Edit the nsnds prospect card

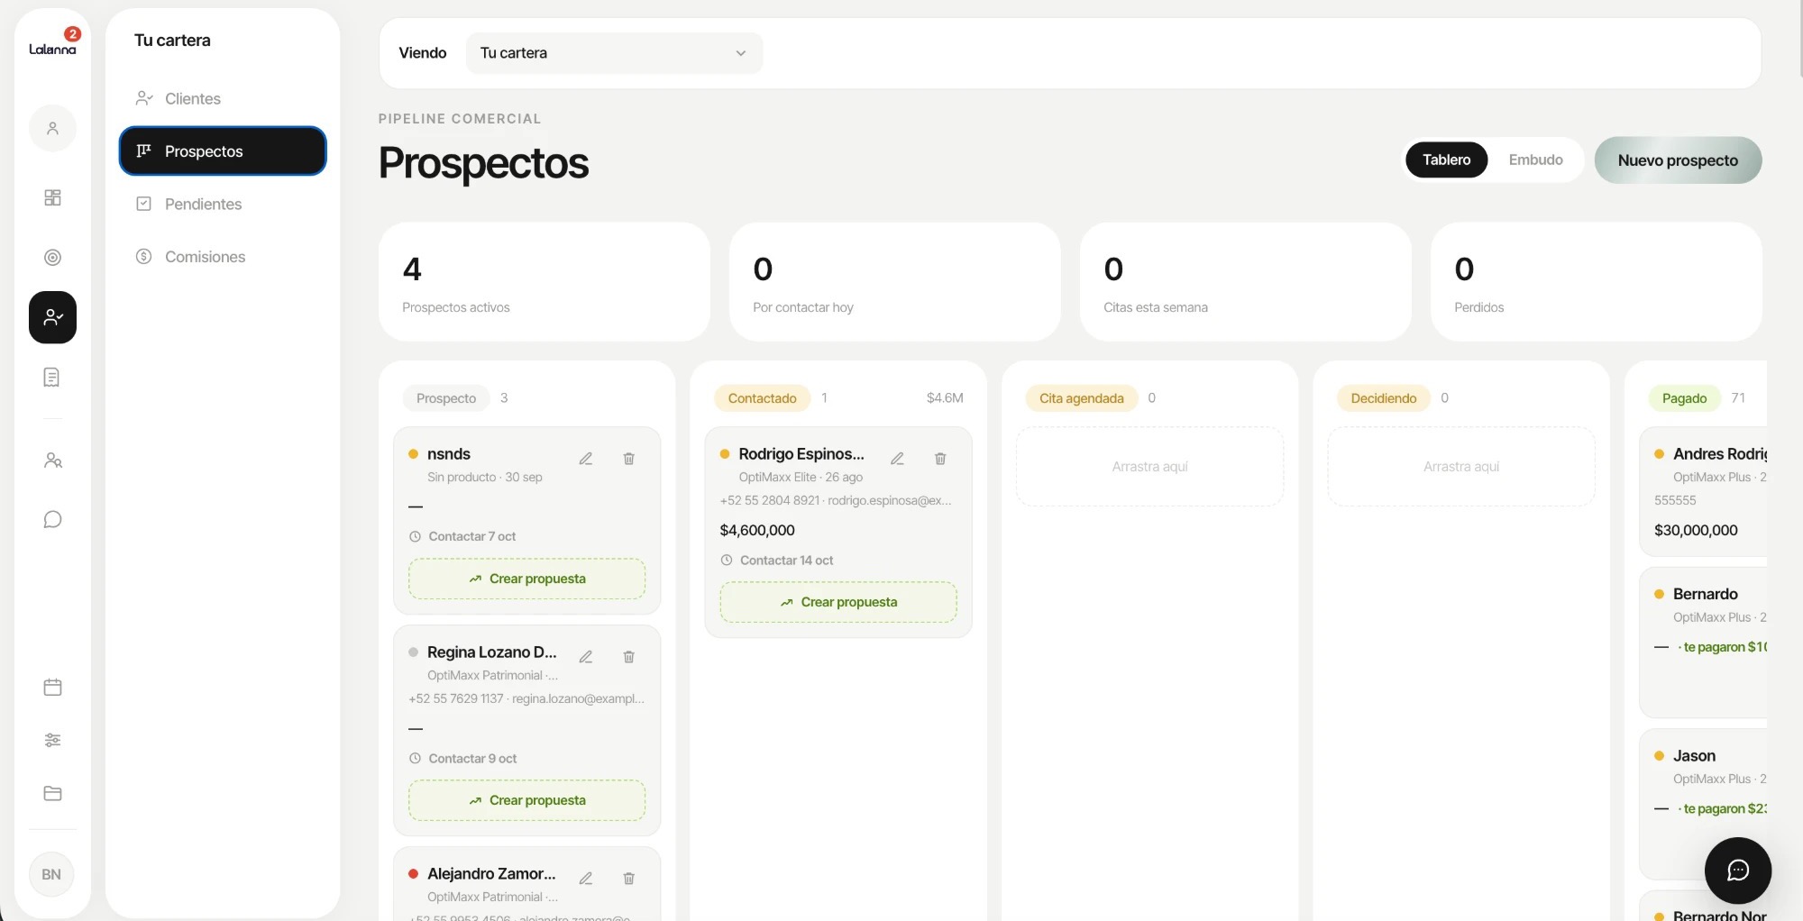click(586, 459)
